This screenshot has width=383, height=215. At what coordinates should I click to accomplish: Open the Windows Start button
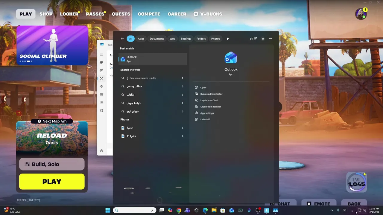pyautogui.click(x=108, y=210)
